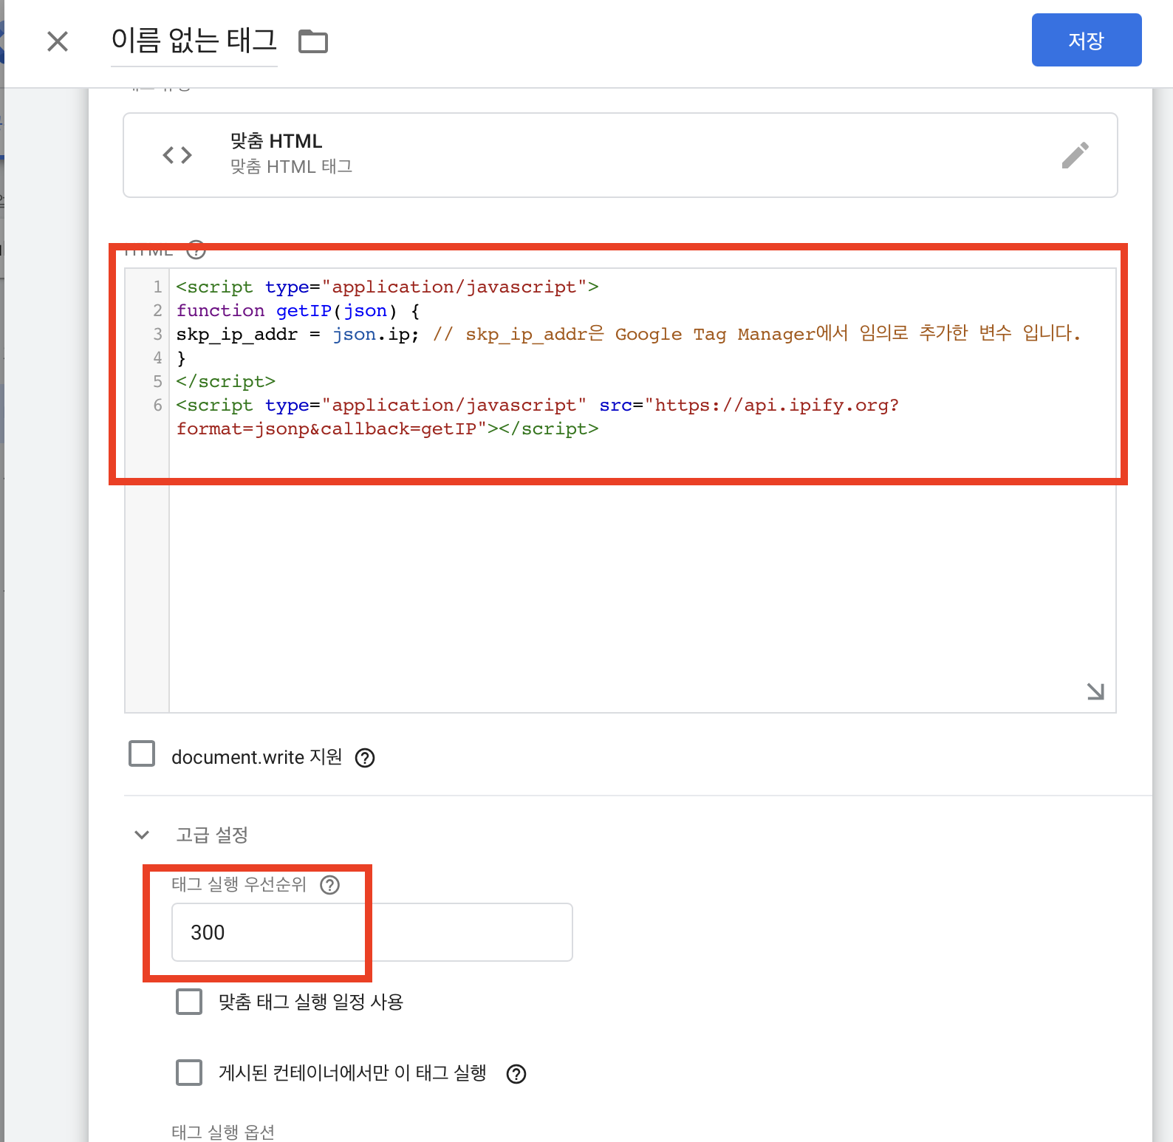Open help for document.write 지원
Viewport: 1173px width, 1142px height.
[x=365, y=758]
